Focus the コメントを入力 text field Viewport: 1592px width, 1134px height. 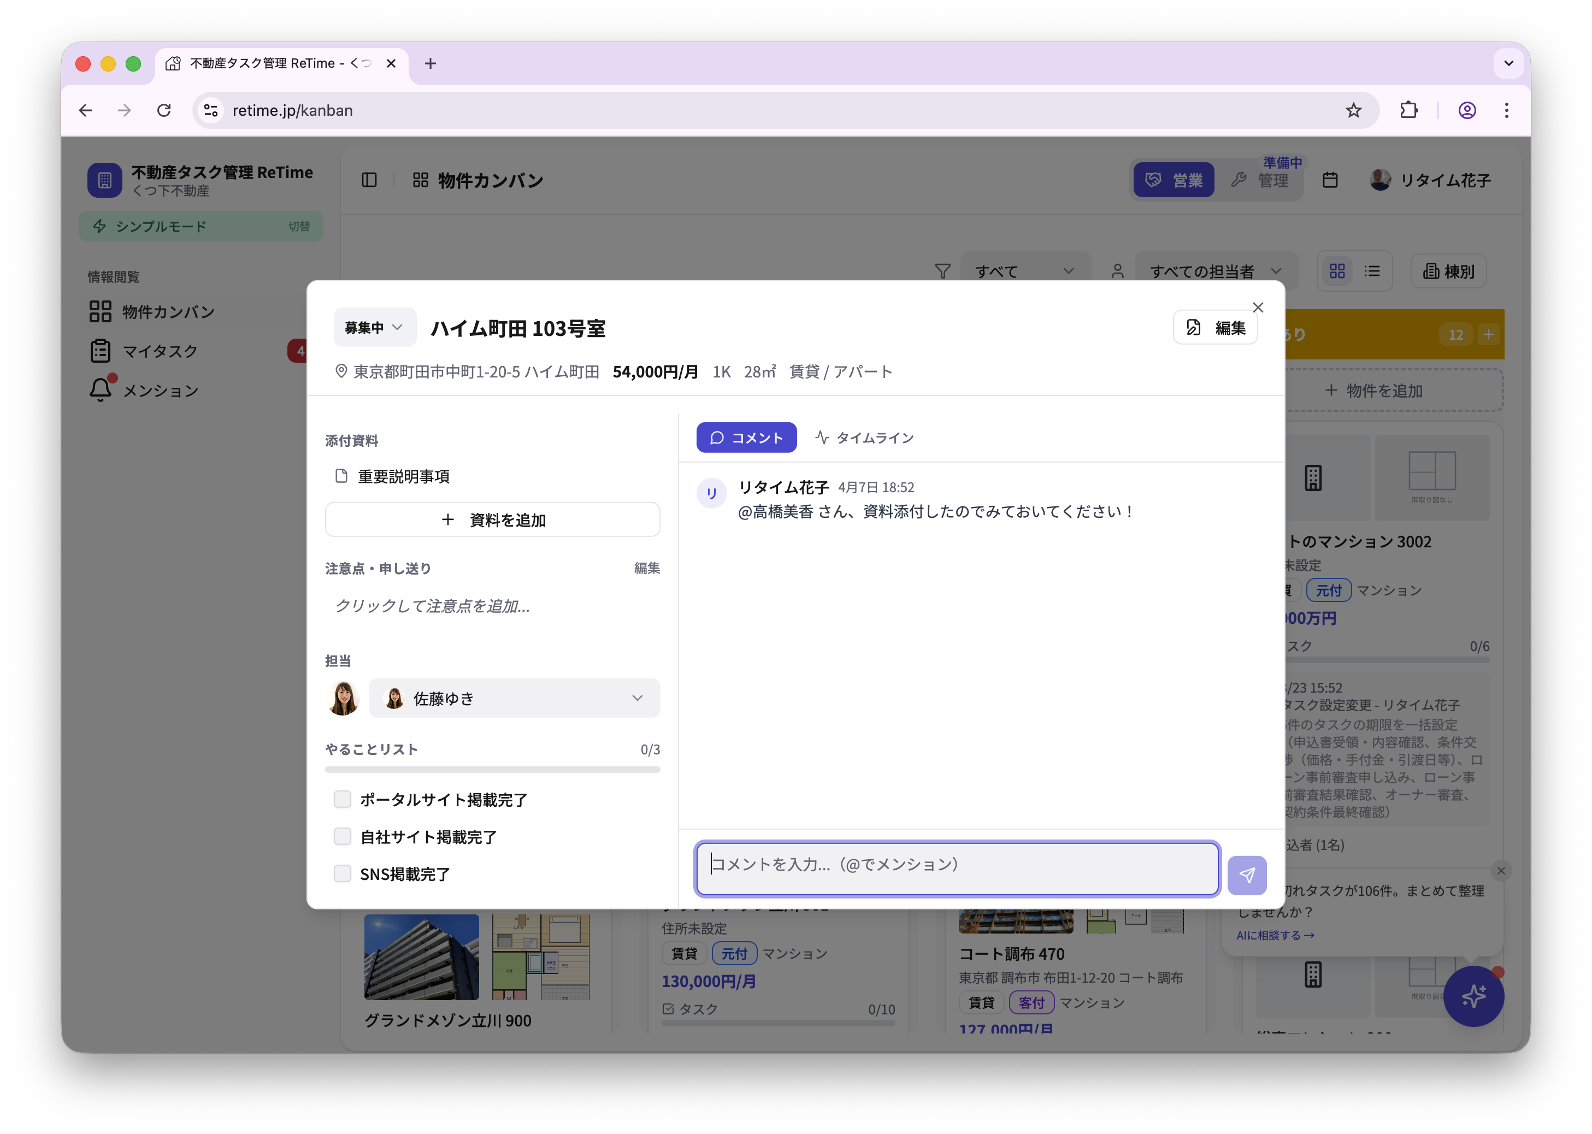click(957, 869)
